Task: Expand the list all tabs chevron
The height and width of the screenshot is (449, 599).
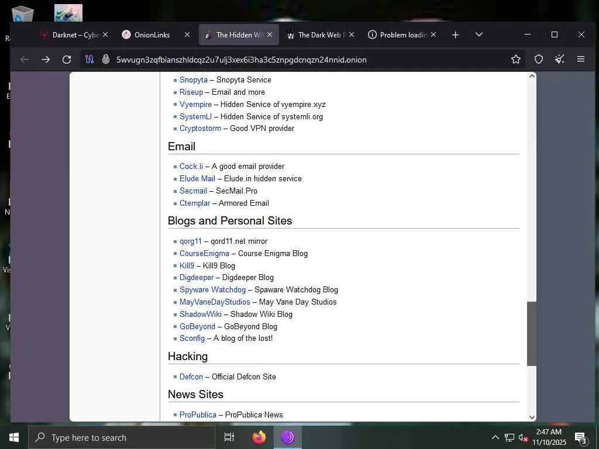Action: click(x=479, y=34)
